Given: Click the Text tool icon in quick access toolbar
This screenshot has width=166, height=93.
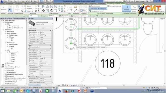Looking at the screenshot, I should [32, 1].
